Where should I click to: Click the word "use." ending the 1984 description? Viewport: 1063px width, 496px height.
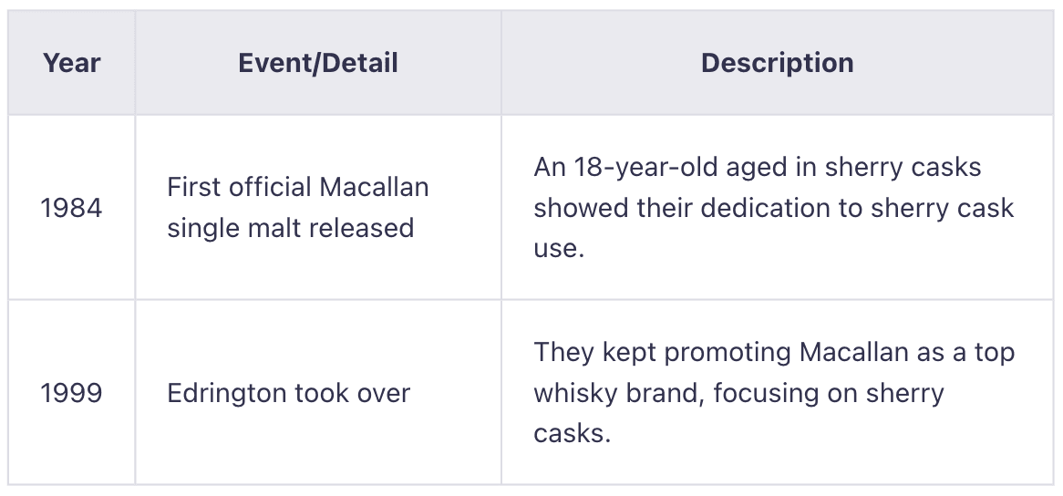pyautogui.click(x=558, y=248)
